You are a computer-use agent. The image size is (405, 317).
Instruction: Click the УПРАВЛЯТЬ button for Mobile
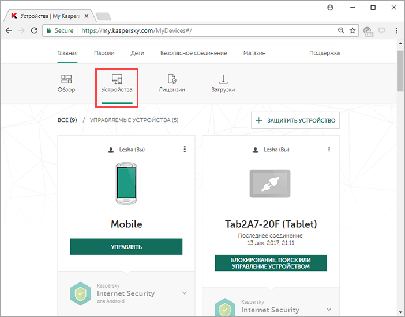[126, 247]
